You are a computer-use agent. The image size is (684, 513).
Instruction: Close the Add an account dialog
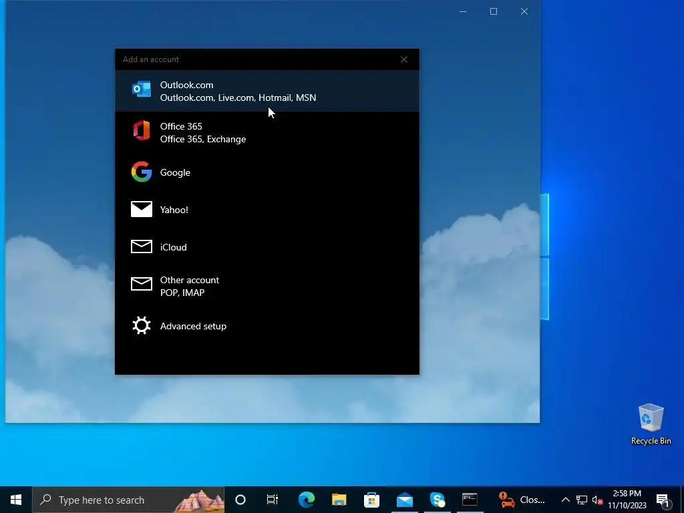click(404, 59)
